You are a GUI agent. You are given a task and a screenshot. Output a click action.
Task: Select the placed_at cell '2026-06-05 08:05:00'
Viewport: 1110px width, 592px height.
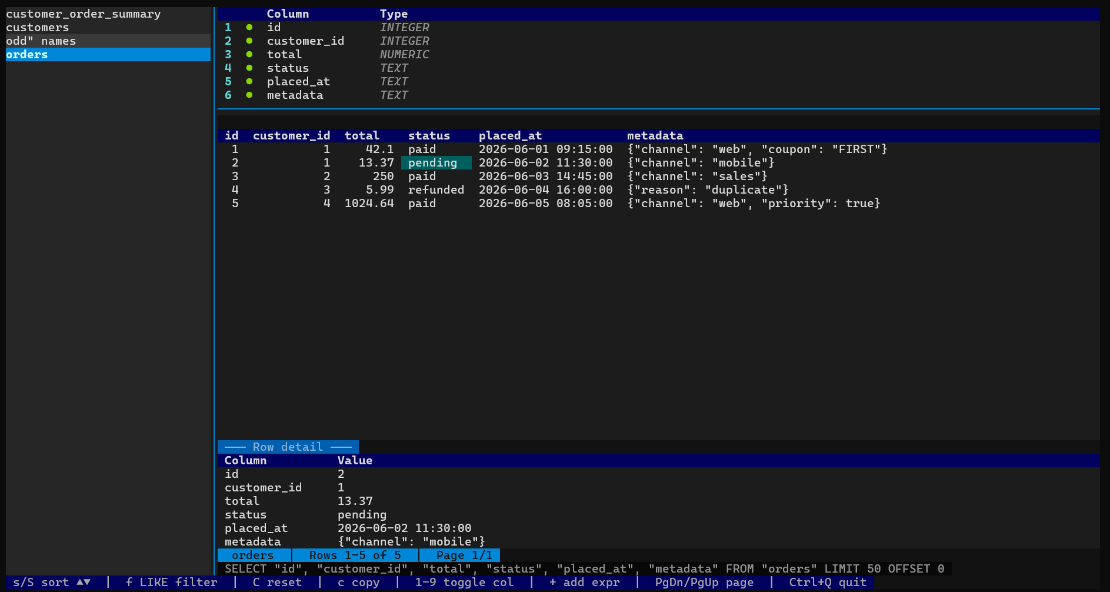546,203
